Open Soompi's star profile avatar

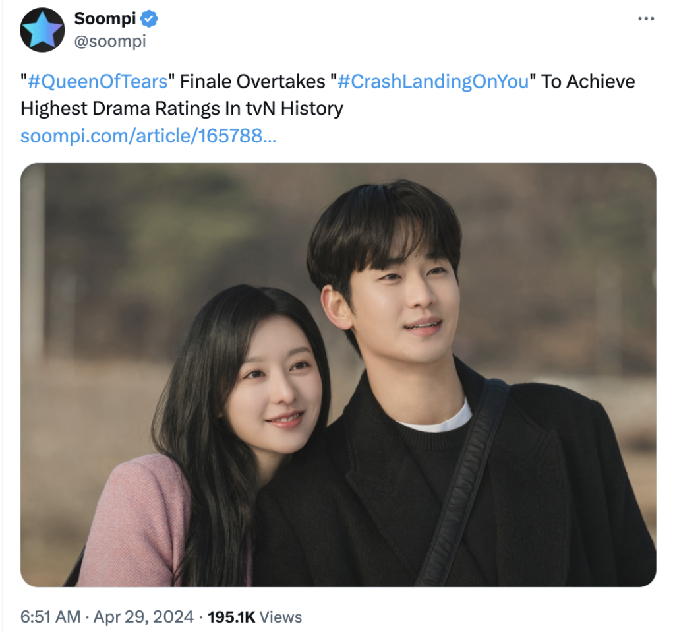42,30
